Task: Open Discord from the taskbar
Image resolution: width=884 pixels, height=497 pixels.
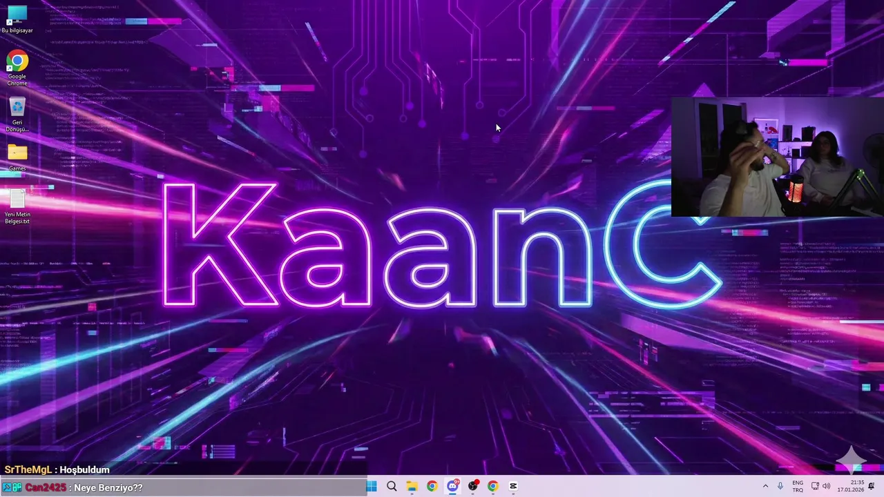Action: pyautogui.click(x=452, y=486)
